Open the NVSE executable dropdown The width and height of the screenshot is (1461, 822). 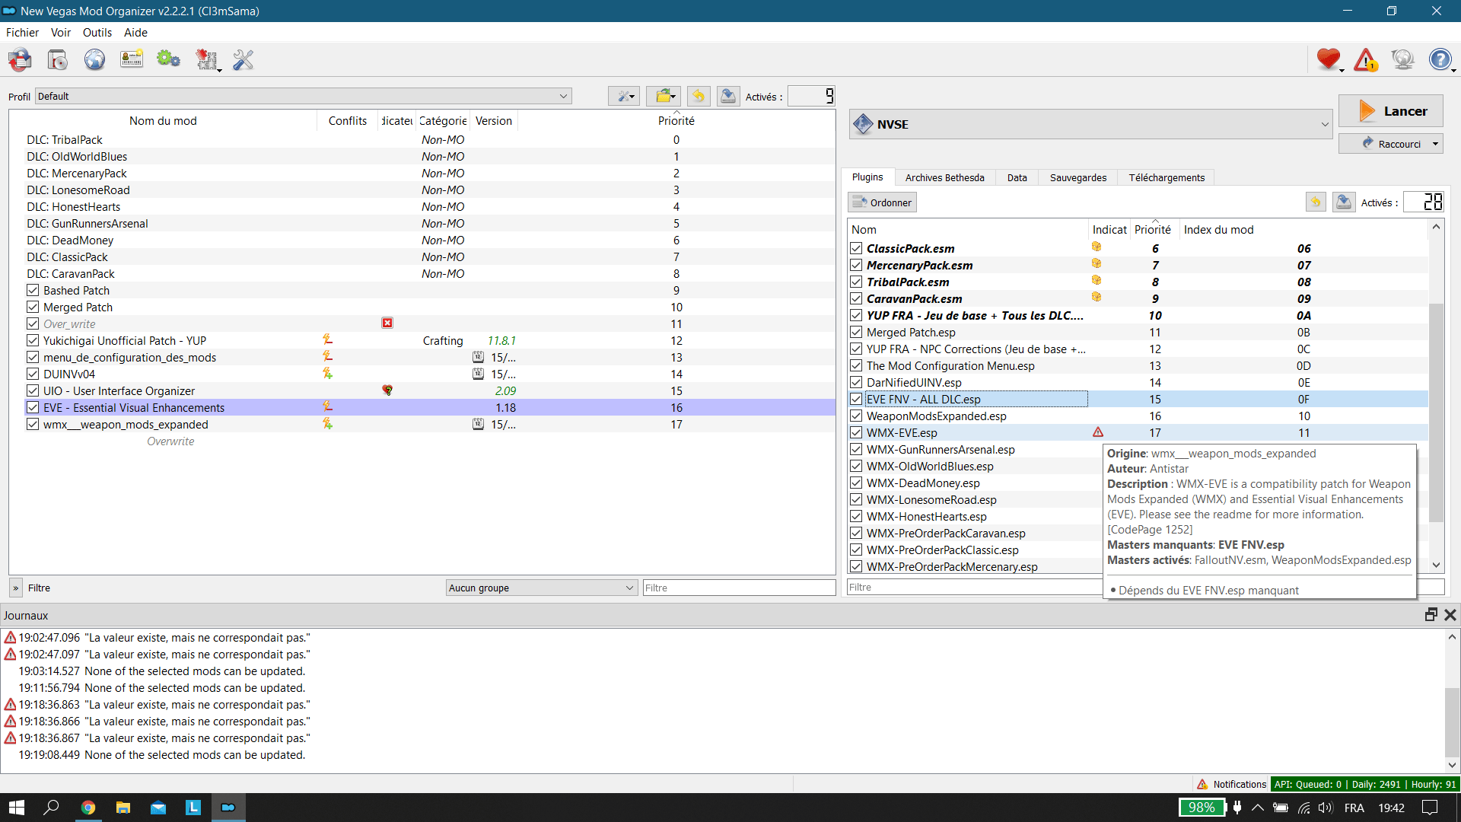1090,124
